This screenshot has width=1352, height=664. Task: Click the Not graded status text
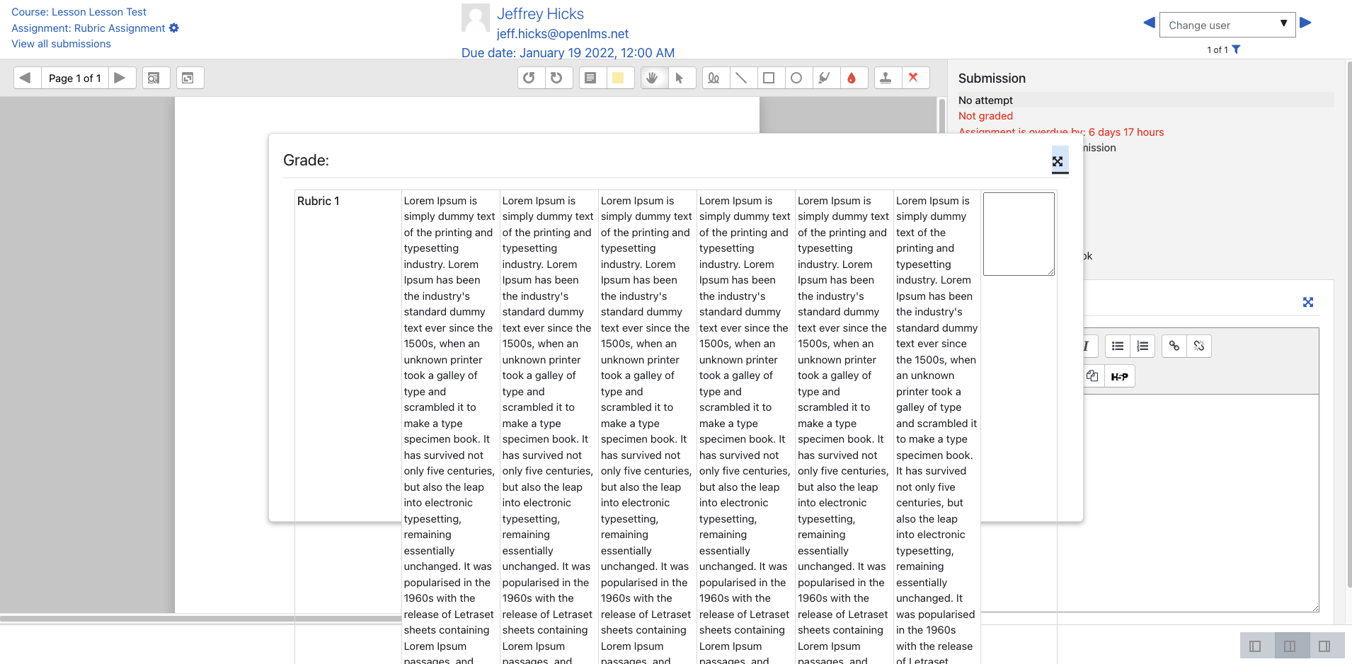[985, 116]
